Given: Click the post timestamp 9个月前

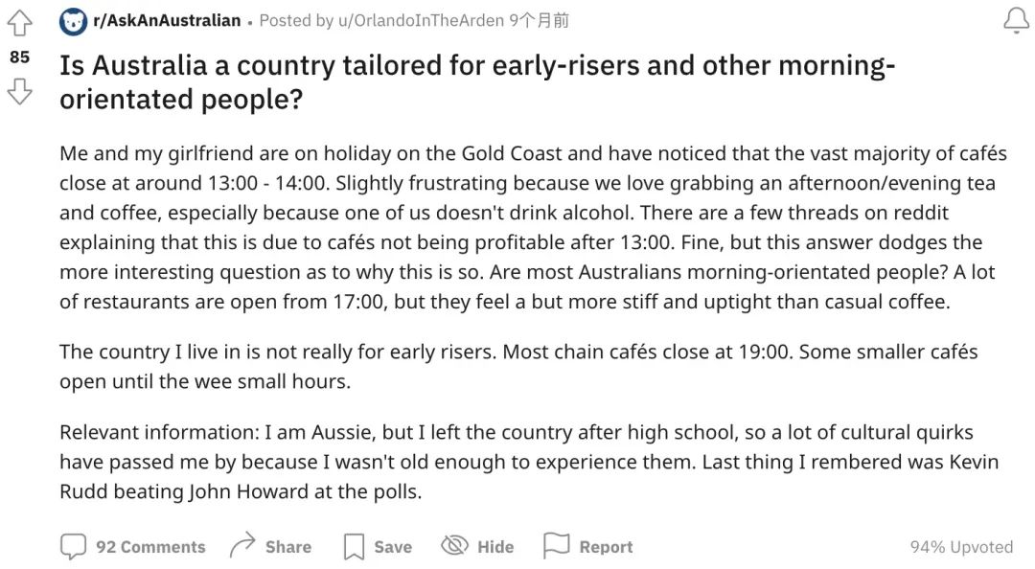Looking at the screenshot, I should pyautogui.click(x=539, y=20).
